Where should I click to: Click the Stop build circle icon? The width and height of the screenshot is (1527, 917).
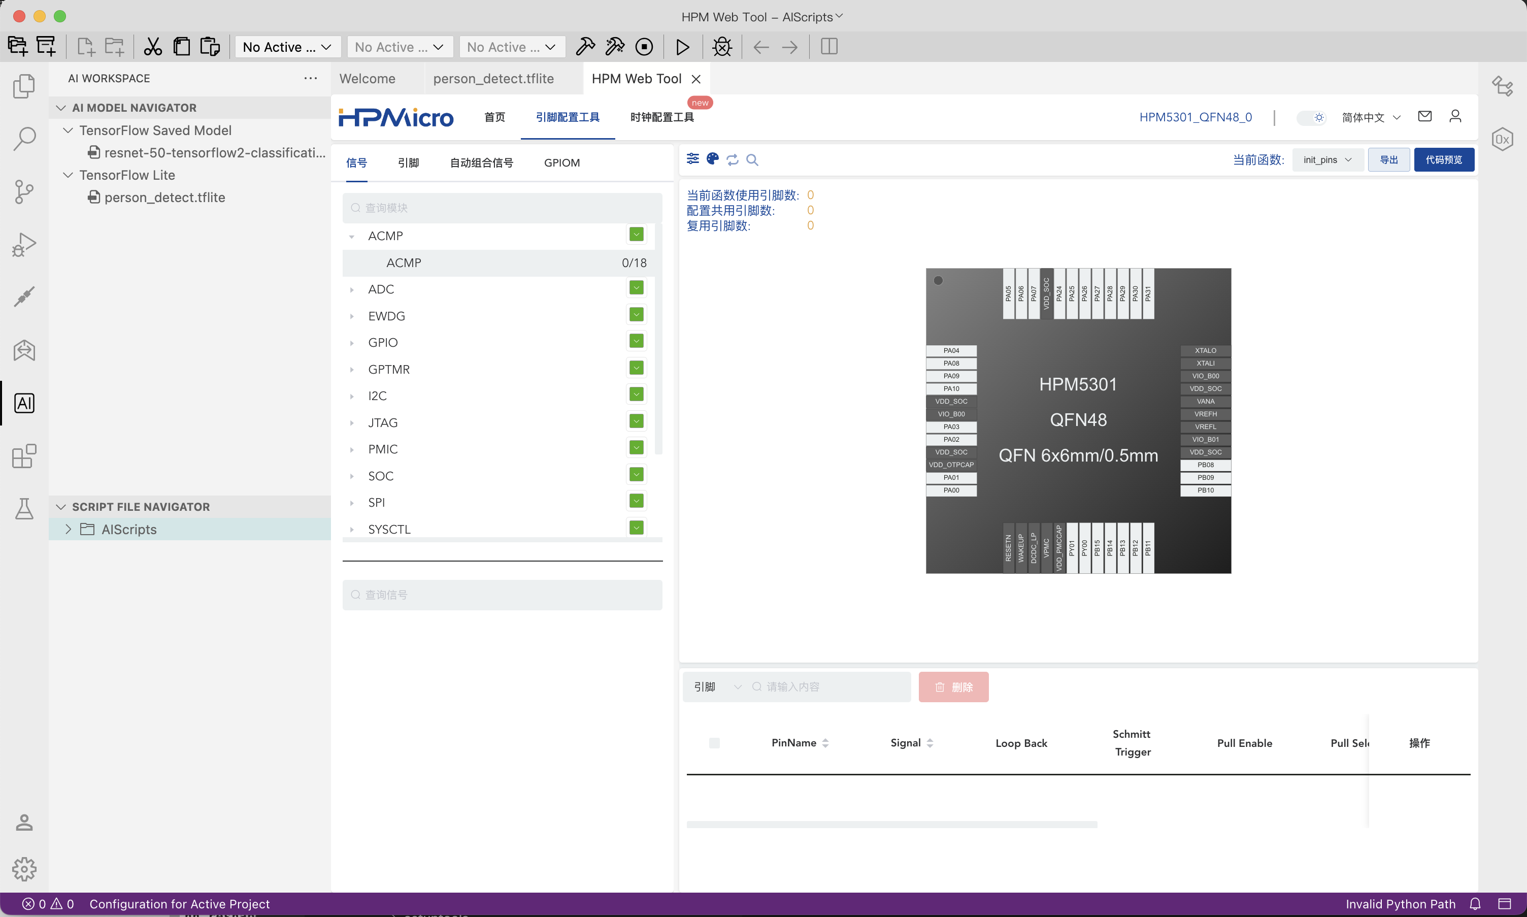[x=644, y=47]
